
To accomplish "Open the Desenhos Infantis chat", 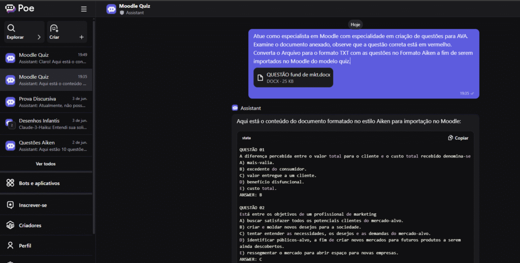I will point(46,124).
